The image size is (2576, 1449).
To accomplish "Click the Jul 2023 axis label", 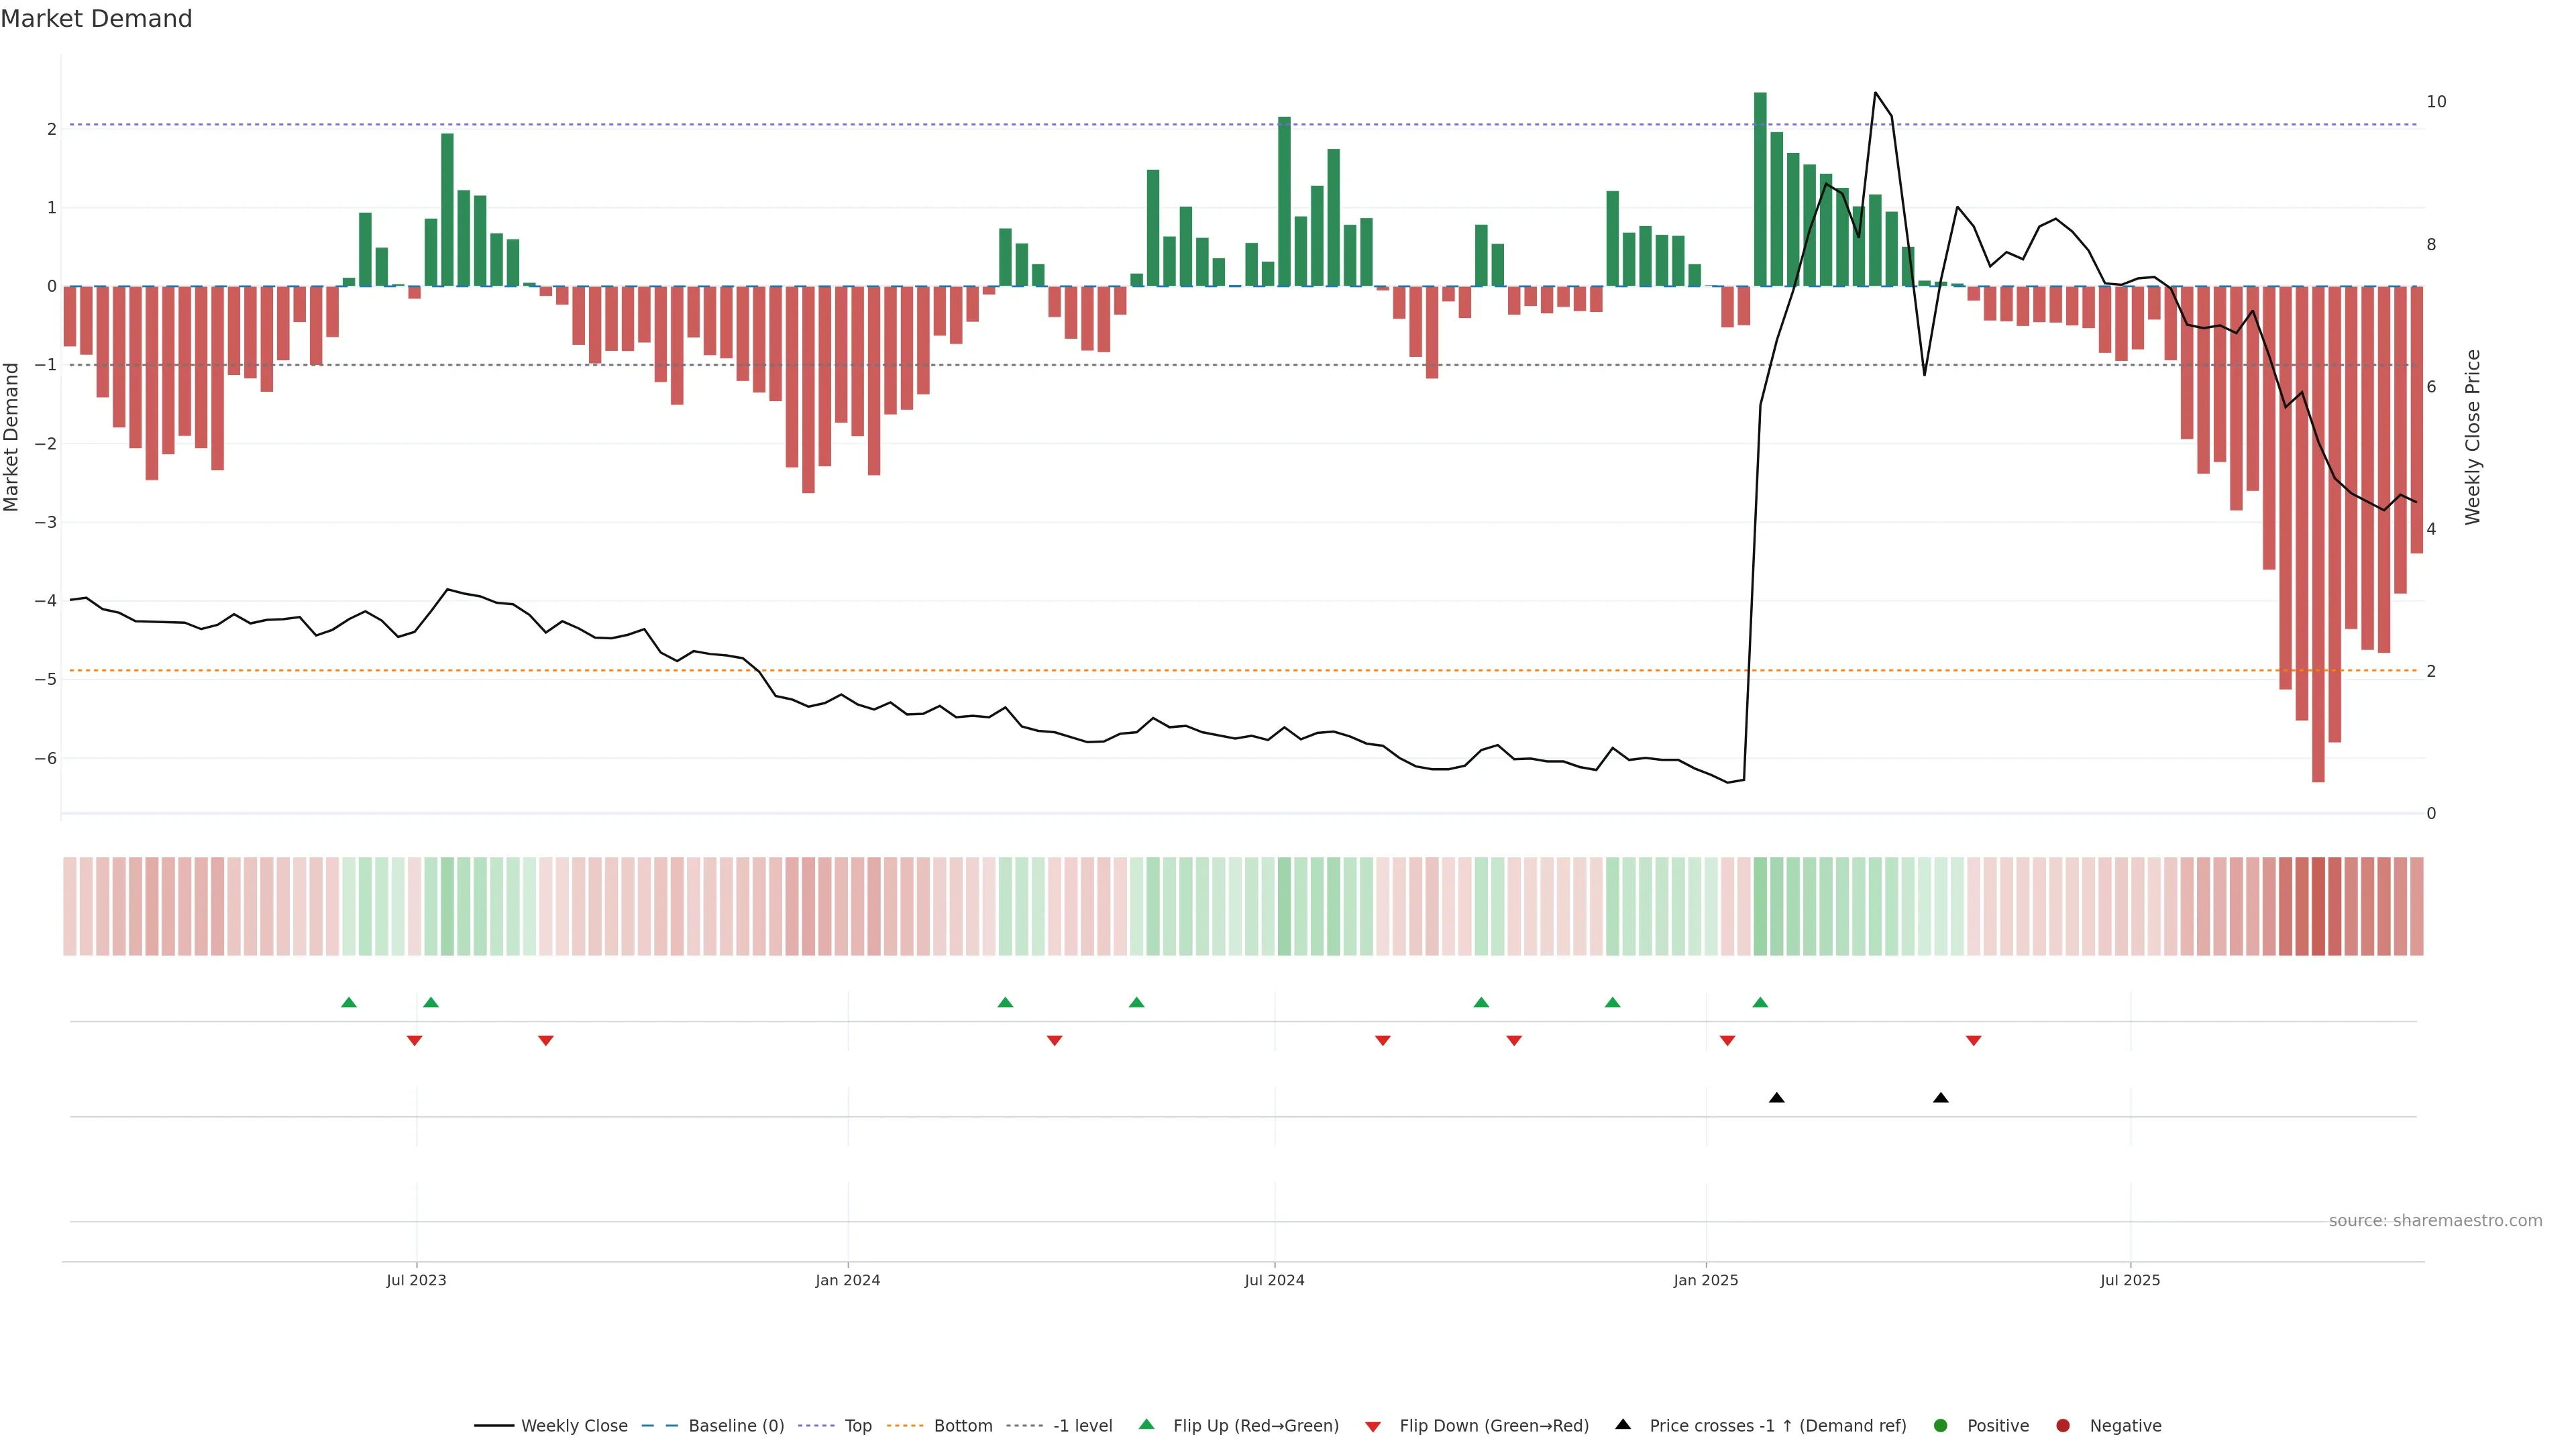I will [416, 1280].
